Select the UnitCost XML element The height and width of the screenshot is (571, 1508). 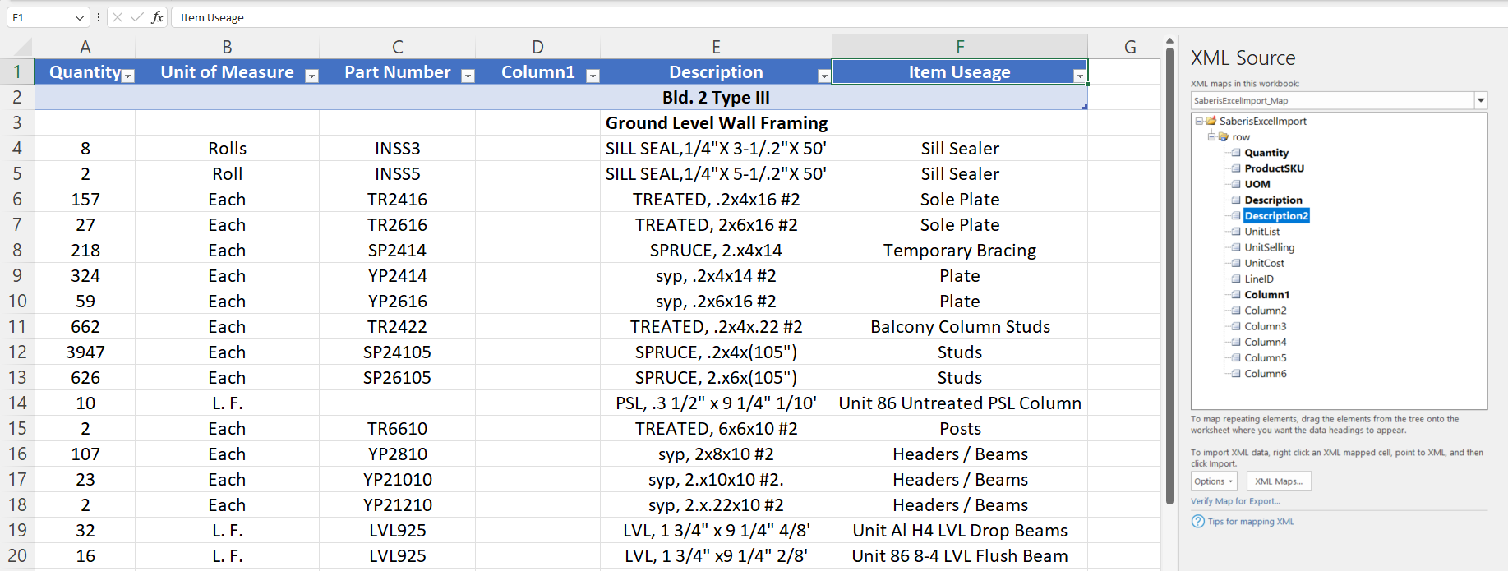tap(1264, 264)
